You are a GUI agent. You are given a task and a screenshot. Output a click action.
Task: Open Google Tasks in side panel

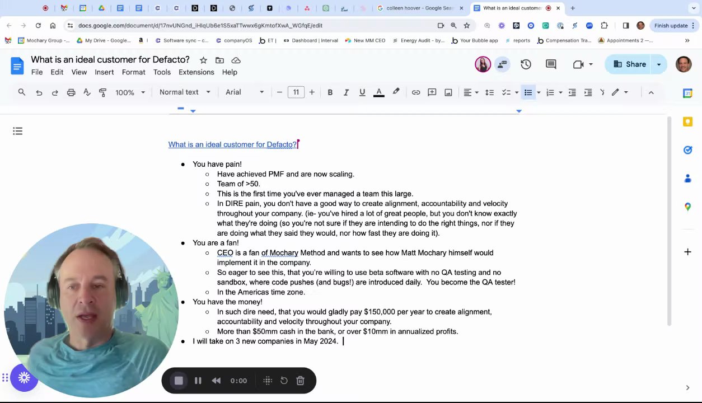[x=687, y=150]
